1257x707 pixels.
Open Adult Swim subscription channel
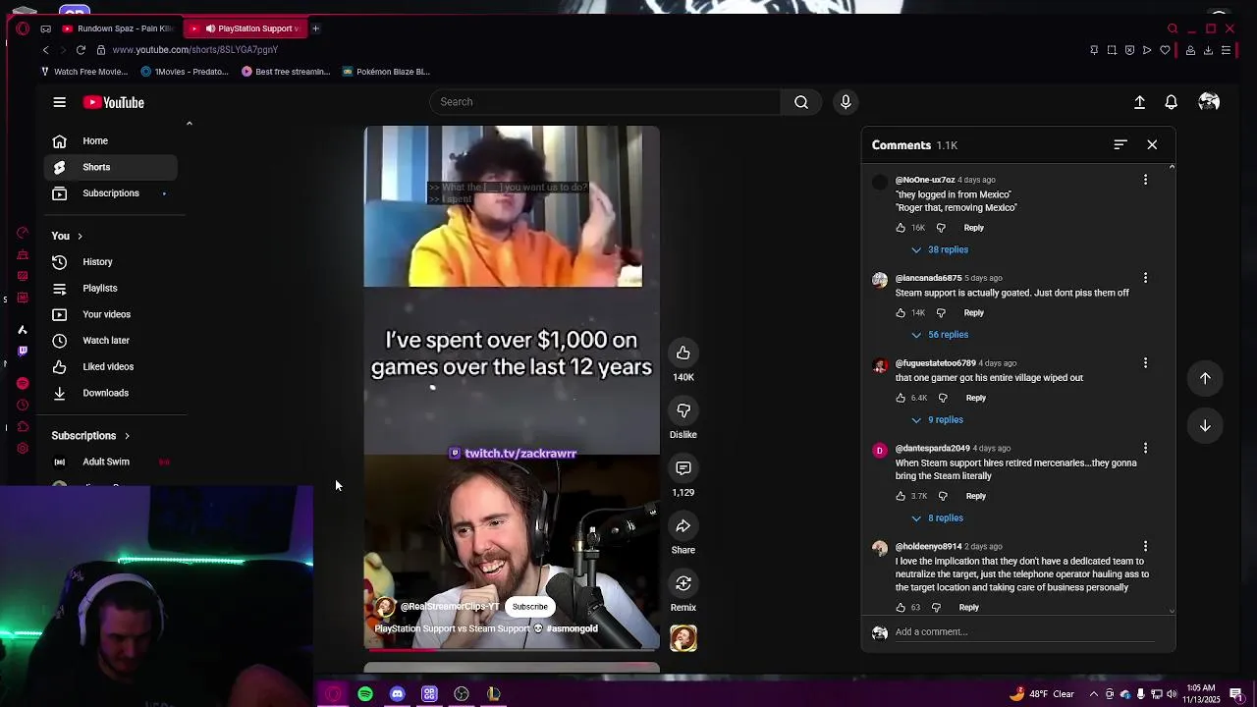coord(111,462)
